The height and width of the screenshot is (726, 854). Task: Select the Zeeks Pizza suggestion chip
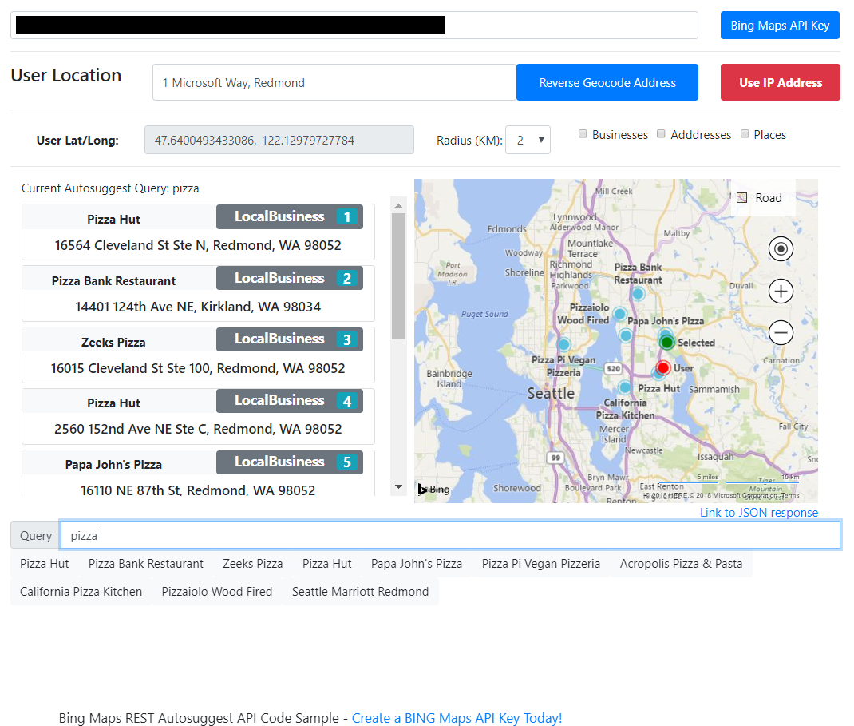pyautogui.click(x=253, y=564)
